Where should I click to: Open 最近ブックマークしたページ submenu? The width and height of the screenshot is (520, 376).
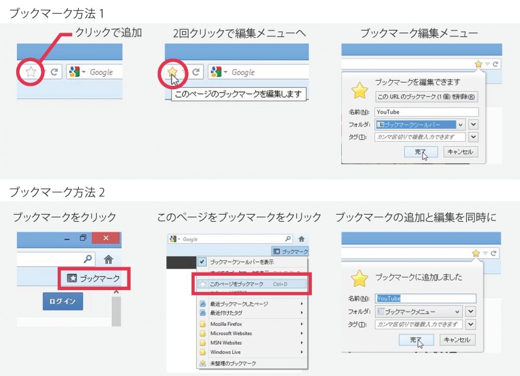point(252,304)
